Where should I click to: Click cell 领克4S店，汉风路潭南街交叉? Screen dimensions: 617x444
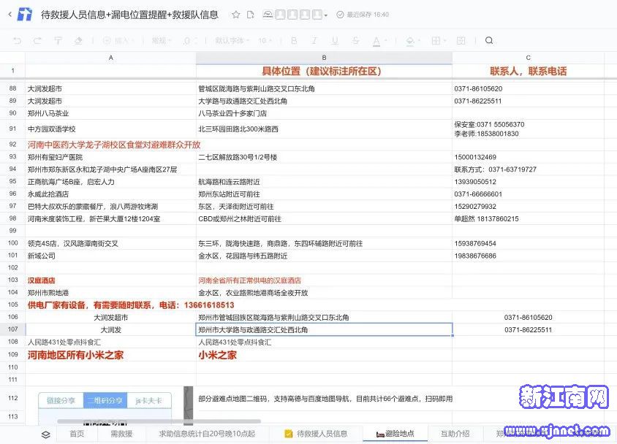click(x=110, y=244)
